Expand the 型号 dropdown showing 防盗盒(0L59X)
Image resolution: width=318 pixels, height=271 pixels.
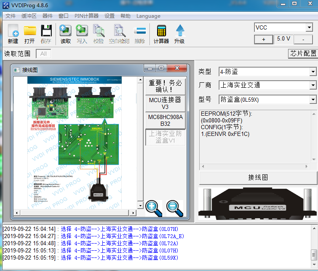pos(313,100)
